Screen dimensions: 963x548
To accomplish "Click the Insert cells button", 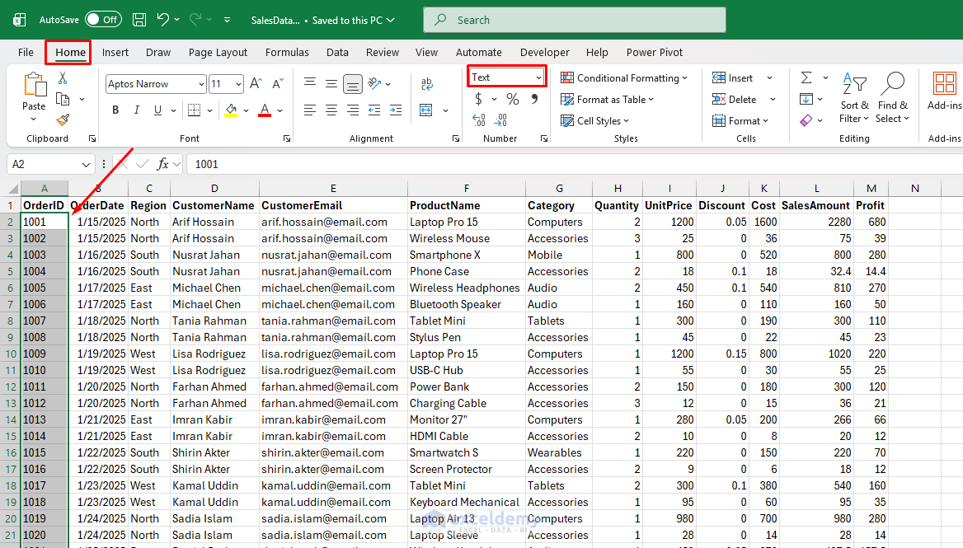I will [733, 78].
